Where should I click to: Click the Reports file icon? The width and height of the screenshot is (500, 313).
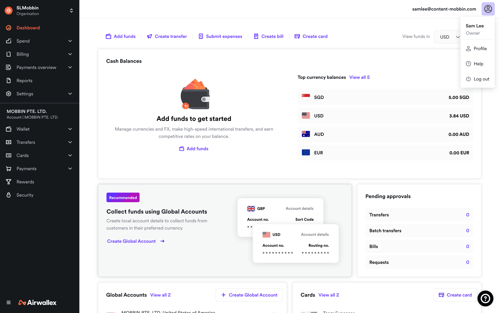click(9, 81)
